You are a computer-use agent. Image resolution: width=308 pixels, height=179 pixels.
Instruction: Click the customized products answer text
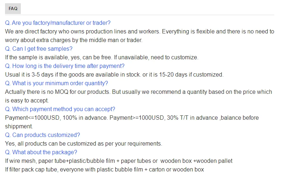[84, 143]
